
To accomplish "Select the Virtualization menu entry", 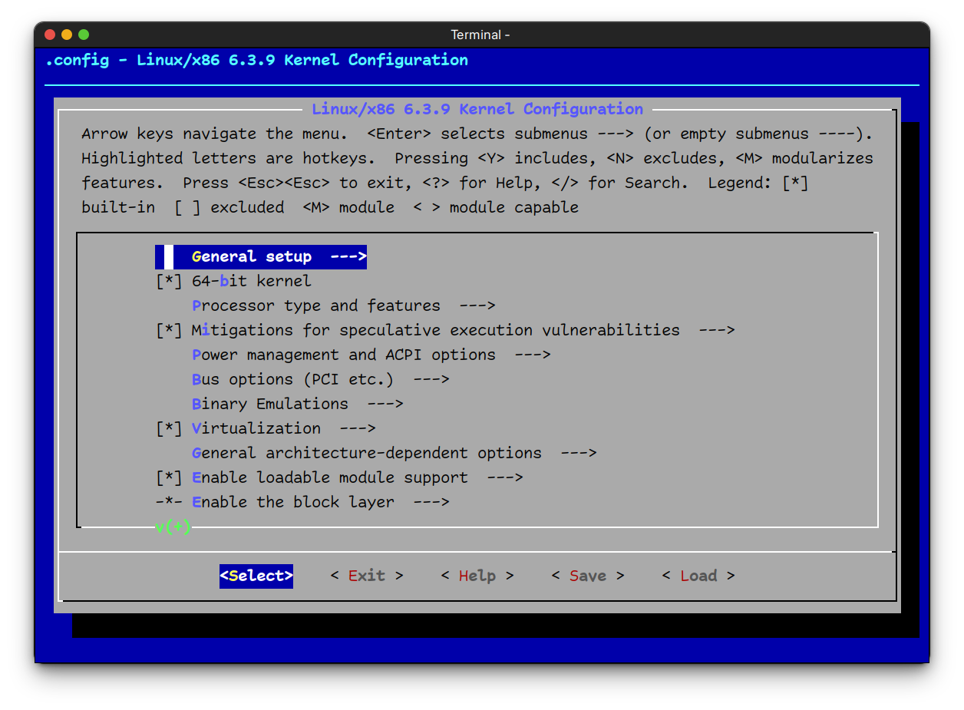I will (x=256, y=428).
